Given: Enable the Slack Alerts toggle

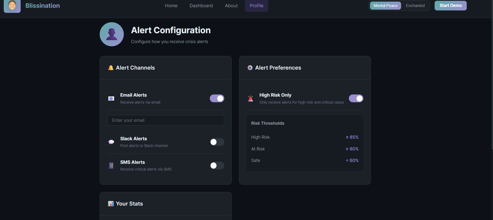Looking at the screenshot, I should pos(217,142).
